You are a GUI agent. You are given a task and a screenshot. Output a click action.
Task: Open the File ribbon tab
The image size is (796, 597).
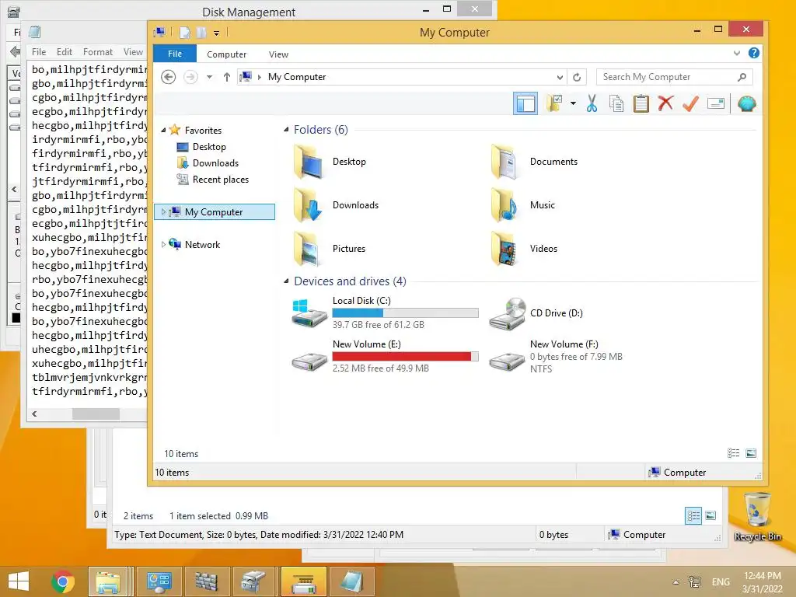175,54
